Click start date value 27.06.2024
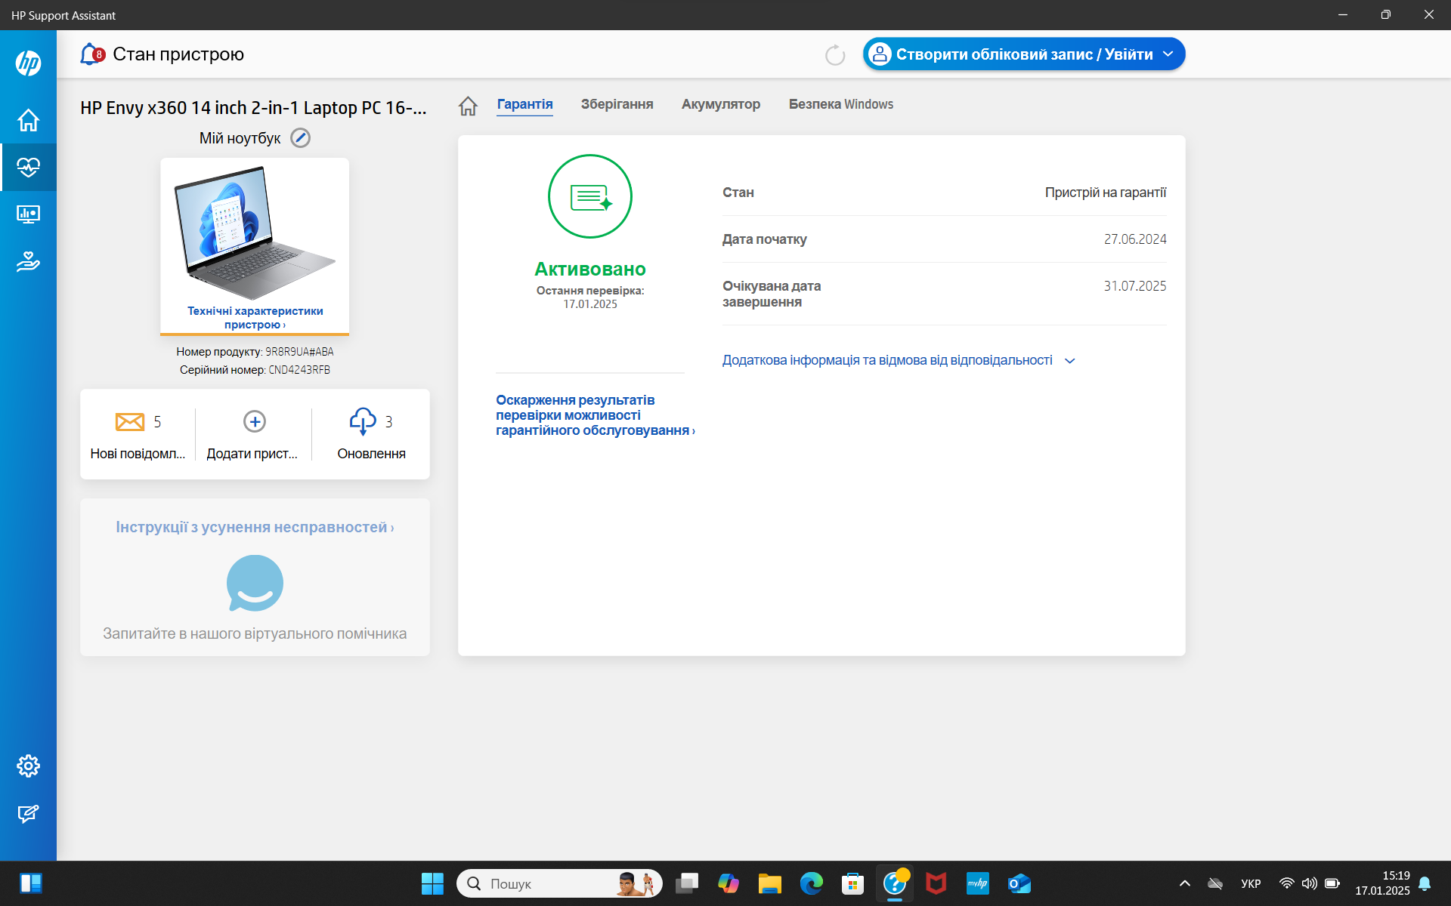 (1135, 239)
